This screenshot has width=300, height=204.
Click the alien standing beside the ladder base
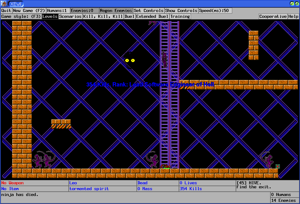click(x=152, y=159)
